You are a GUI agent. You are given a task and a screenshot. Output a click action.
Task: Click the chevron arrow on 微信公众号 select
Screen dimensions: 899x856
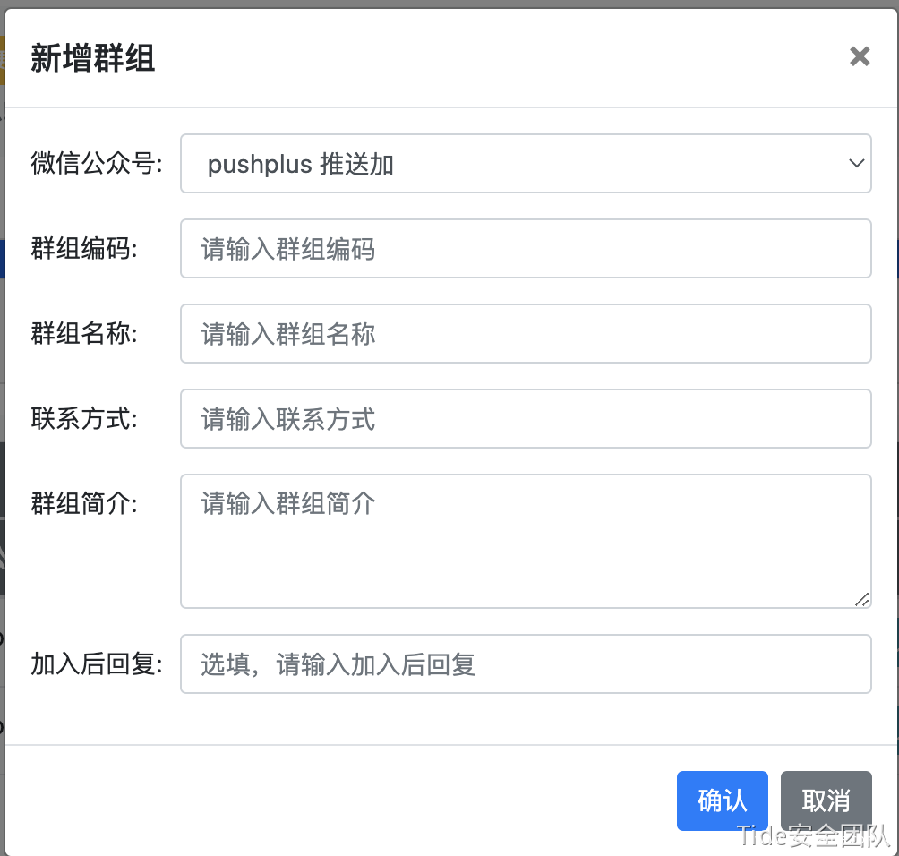pyautogui.click(x=855, y=164)
